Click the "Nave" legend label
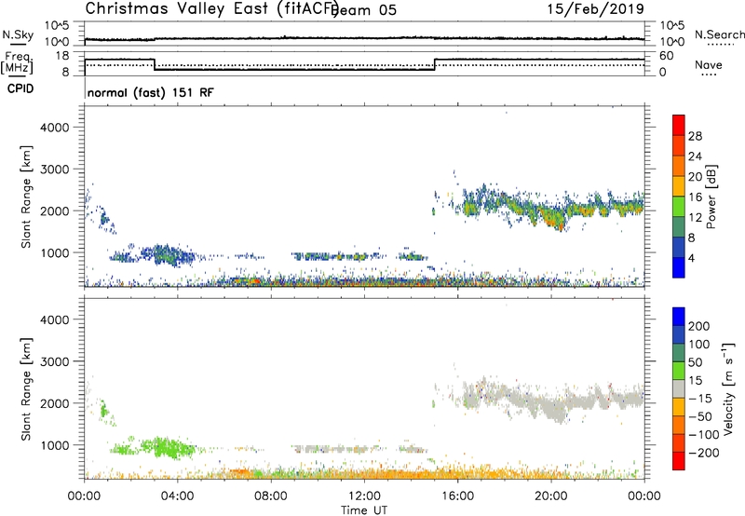 (709, 65)
